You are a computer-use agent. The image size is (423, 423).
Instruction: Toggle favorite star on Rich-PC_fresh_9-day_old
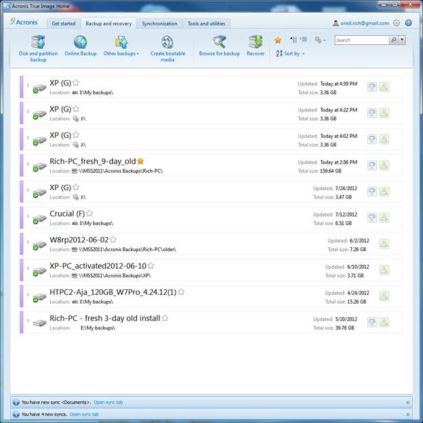click(x=140, y=161)
